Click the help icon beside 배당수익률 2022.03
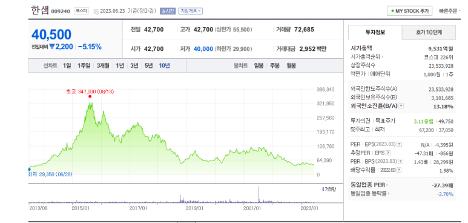The width and height of the screenshot is (468, 223). [399, 170]
